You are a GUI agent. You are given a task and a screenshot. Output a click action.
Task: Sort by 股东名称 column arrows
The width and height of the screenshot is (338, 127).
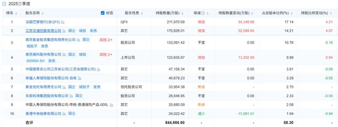(x=43, y=13)
